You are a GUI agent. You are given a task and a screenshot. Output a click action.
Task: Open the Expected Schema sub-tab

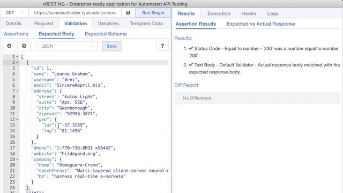(106, 34)
